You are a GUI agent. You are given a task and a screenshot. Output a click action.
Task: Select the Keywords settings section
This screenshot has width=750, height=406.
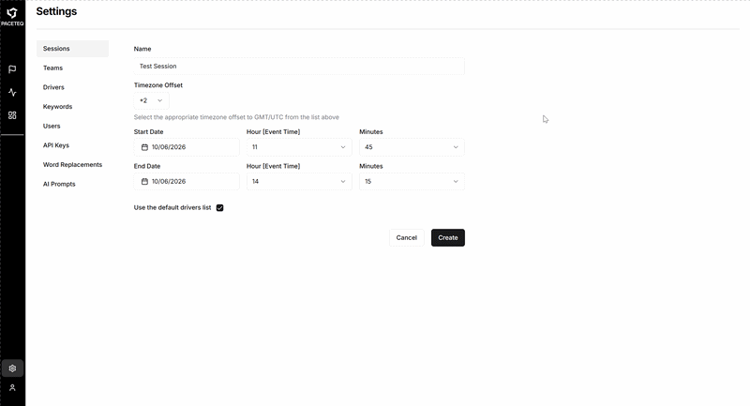coord(73,107)
